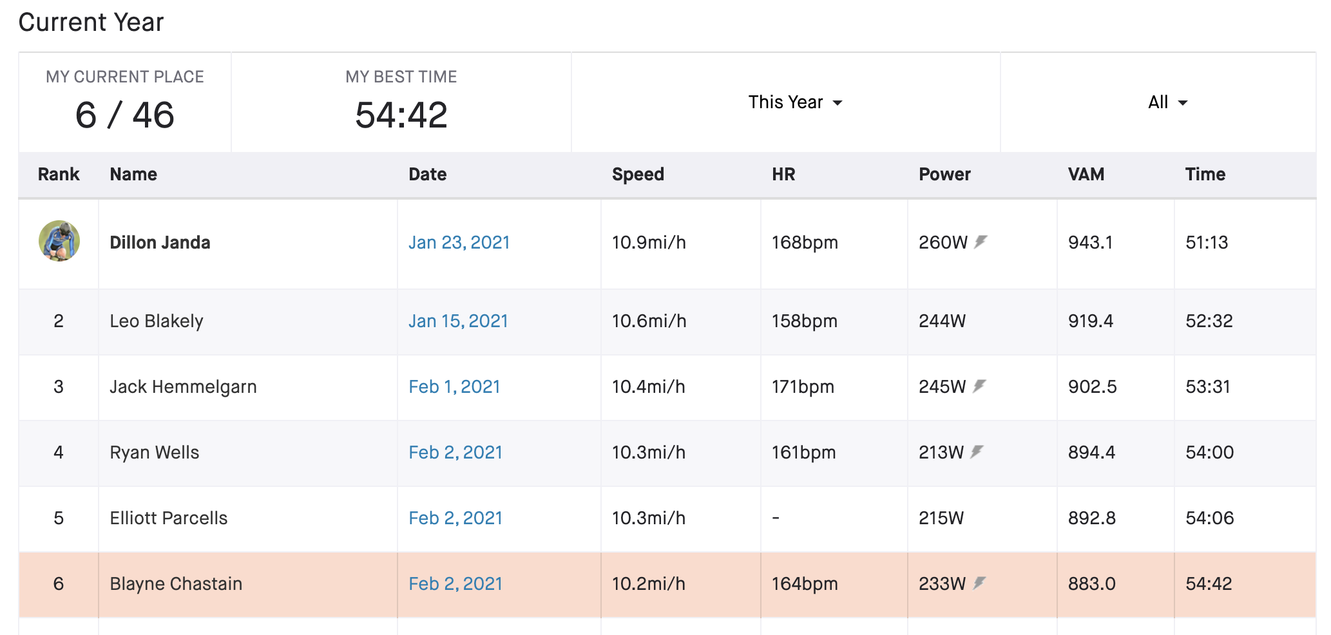
Task: Click the 6 / 46 current place value
Action: [x=125, y=115]
